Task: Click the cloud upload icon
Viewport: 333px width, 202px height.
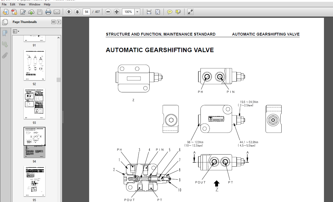Action: point(31,12)
